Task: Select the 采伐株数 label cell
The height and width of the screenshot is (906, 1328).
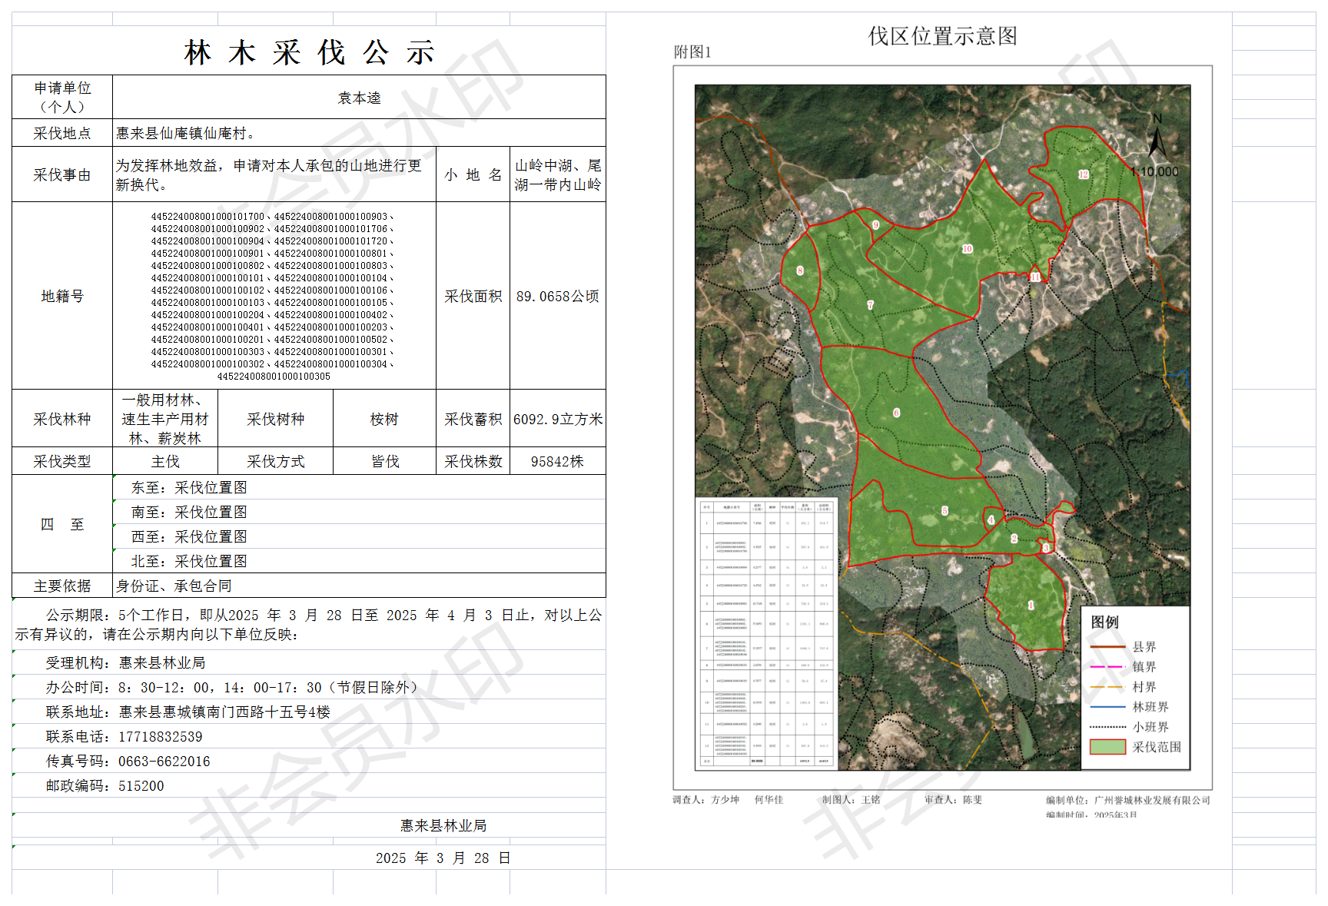Action: 473,461
